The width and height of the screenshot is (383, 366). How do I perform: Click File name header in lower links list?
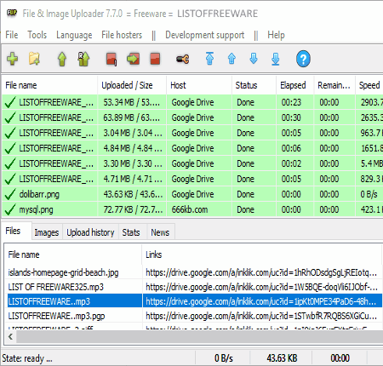coord(73,254)
